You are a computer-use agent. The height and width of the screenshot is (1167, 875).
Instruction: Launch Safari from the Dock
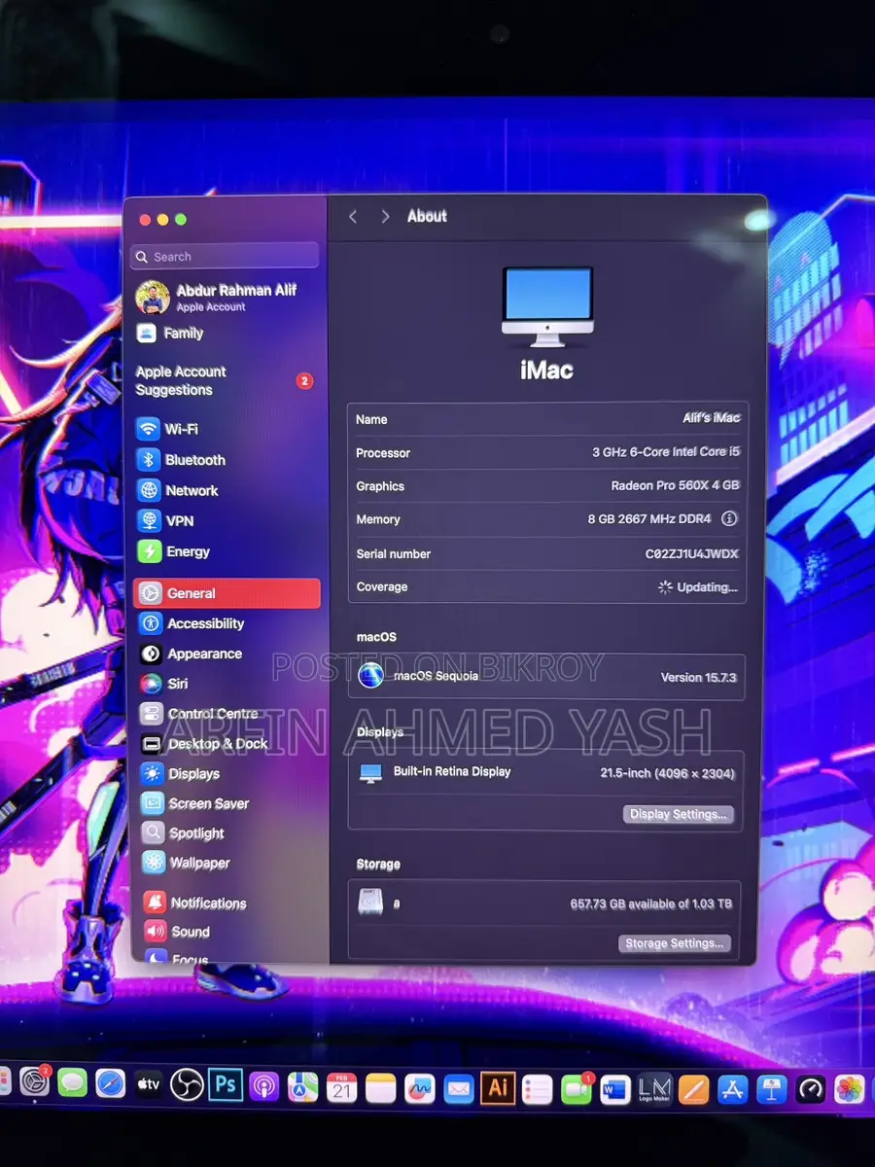[111, 1084]
